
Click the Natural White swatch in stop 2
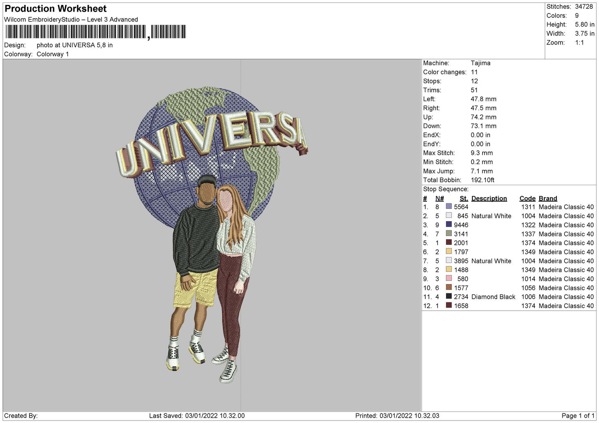449,215
